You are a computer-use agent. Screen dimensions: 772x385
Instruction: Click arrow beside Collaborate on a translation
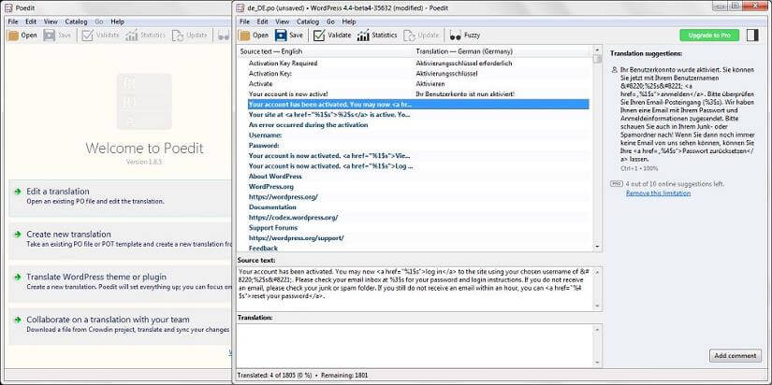[x=18, y=320]
